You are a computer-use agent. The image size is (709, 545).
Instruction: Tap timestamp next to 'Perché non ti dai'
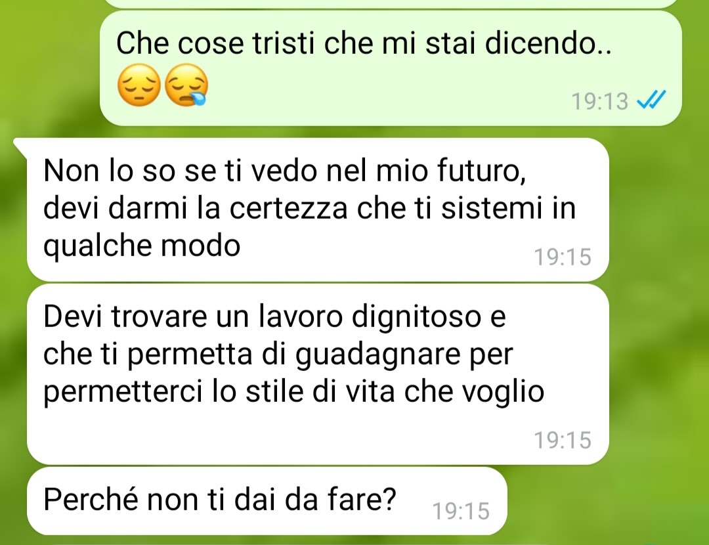[x=461, y=511]
